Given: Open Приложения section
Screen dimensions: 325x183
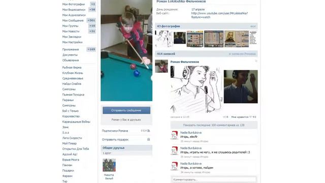Looking at the screenshot, I should pyautogui.click(x=71, y=49).
